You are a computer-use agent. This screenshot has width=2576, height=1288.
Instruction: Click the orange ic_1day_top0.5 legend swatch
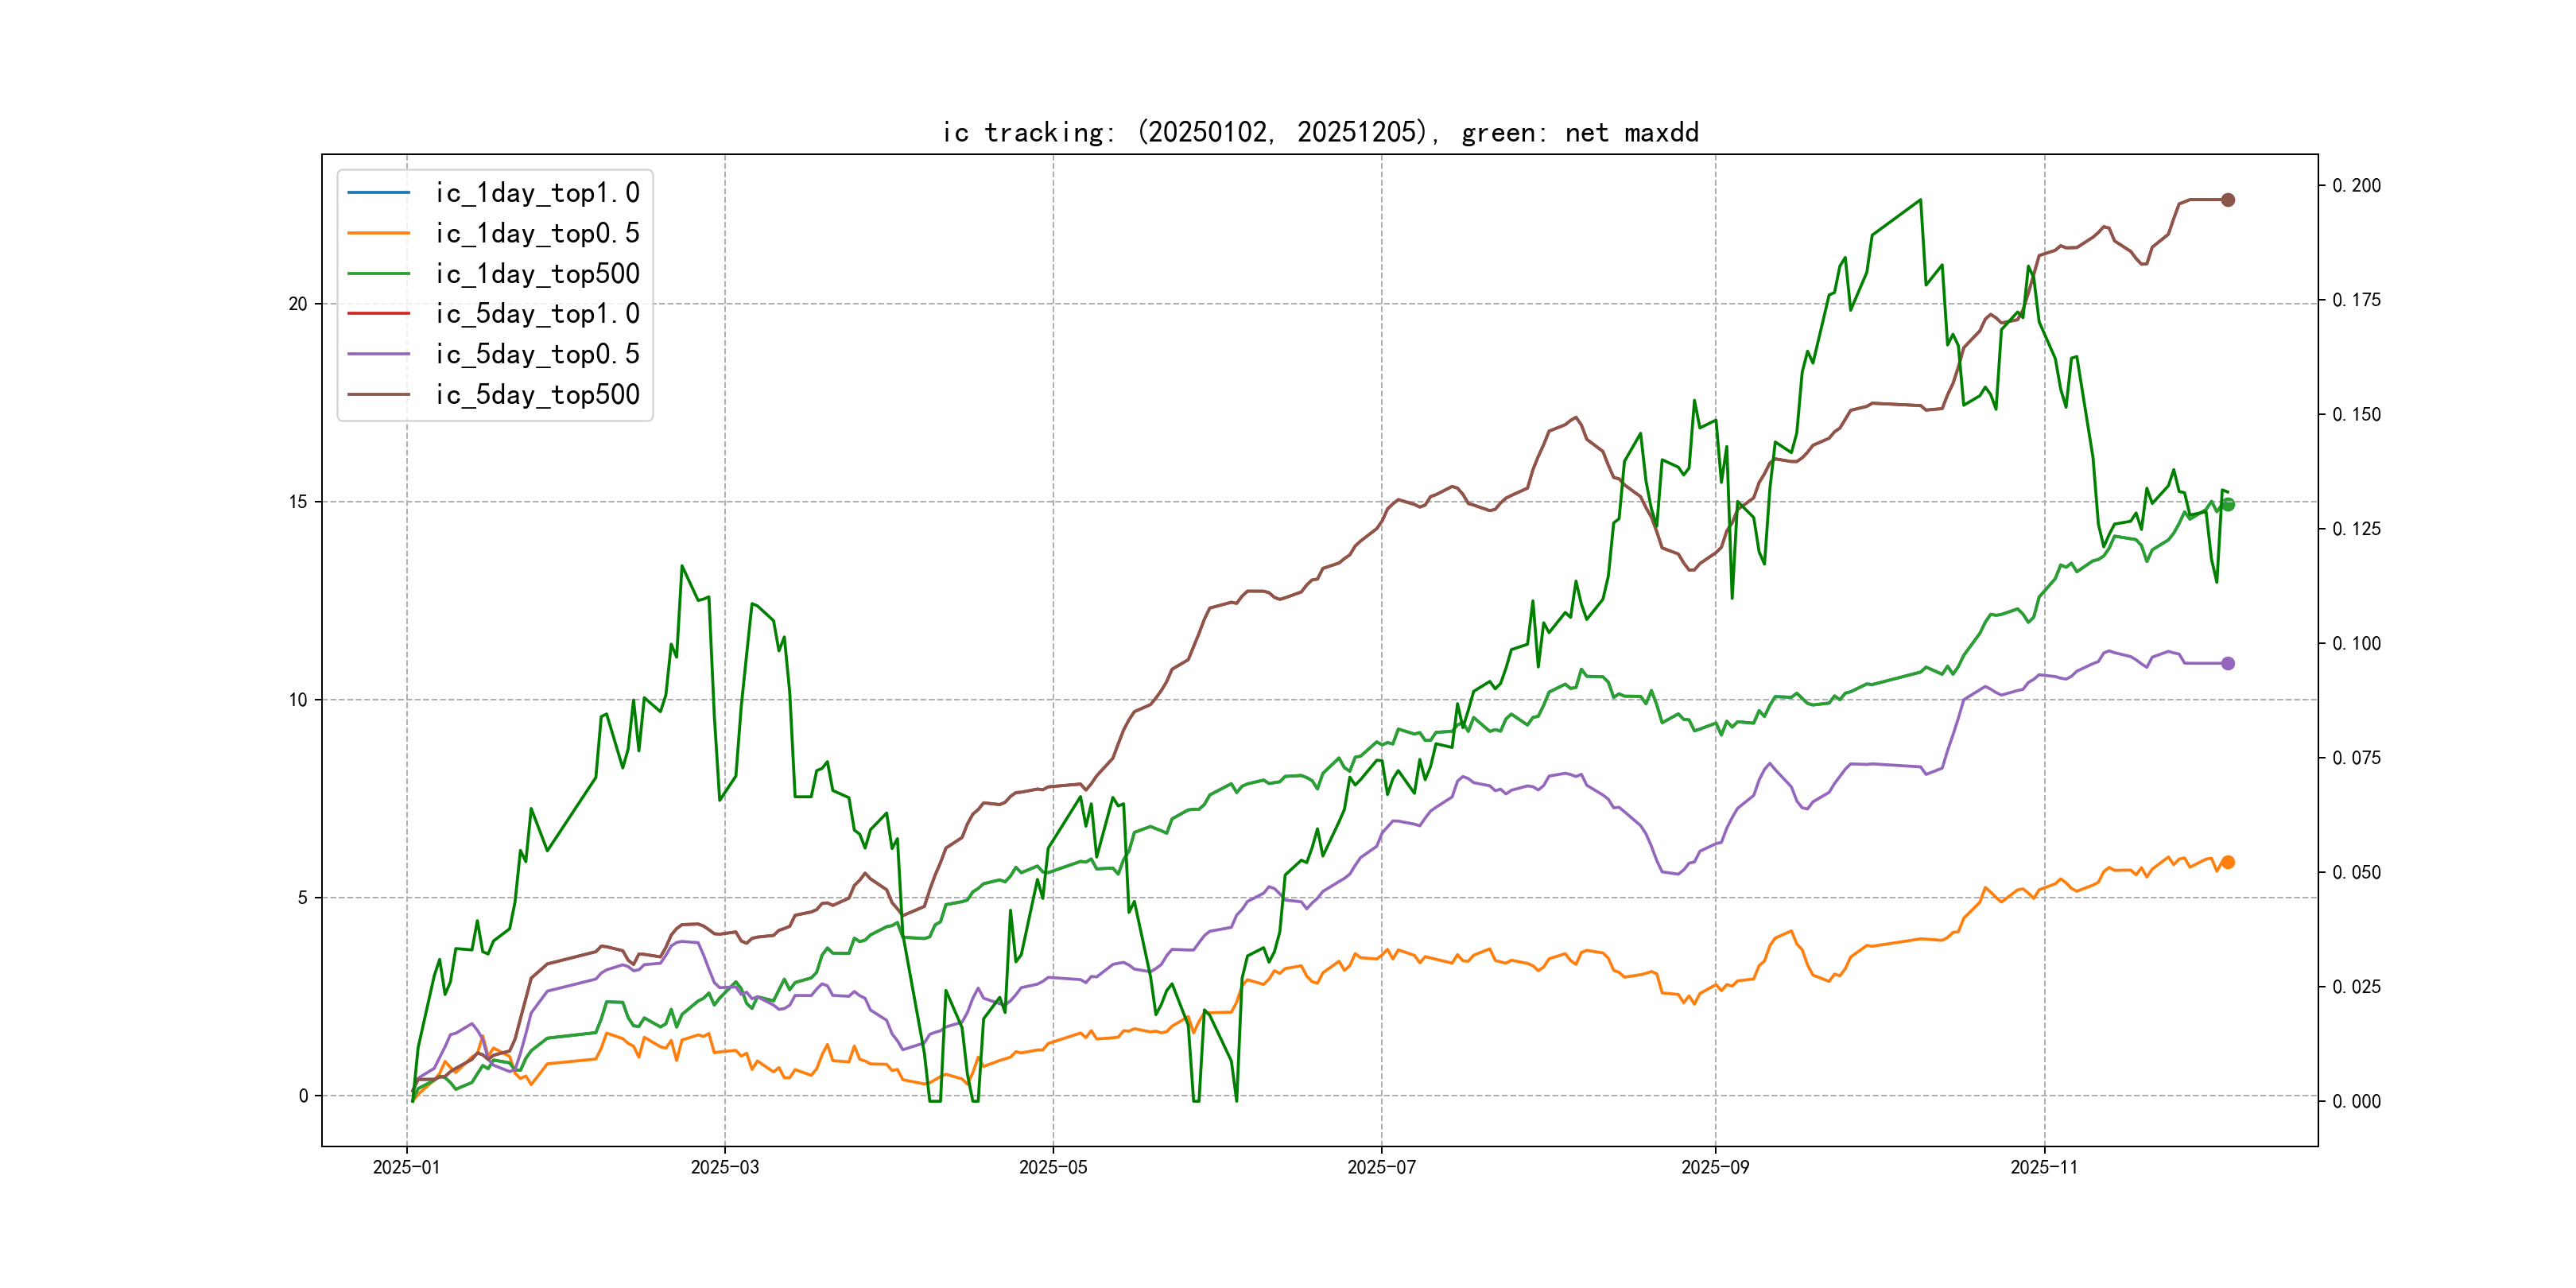point(378,233)
